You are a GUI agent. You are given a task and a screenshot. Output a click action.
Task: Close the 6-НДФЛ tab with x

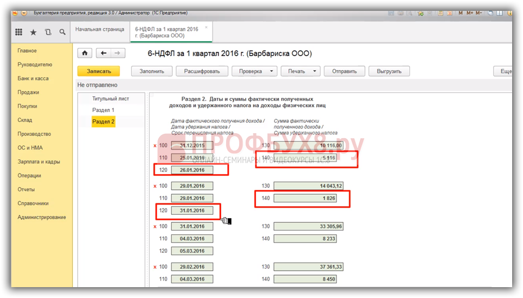coord(206,27)
